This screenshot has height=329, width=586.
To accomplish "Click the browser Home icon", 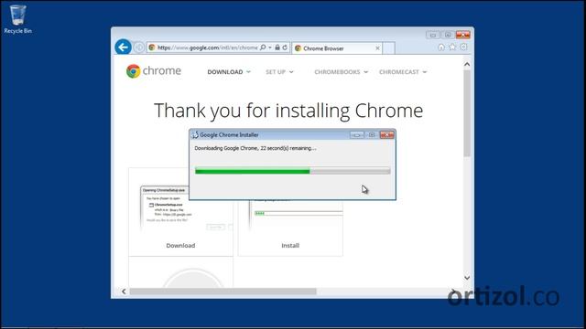I will coord(441,47).
